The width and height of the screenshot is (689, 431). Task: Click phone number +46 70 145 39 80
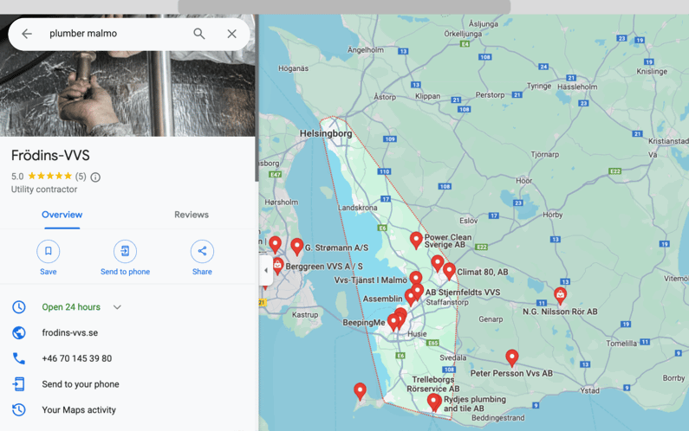tap(77, 358)
